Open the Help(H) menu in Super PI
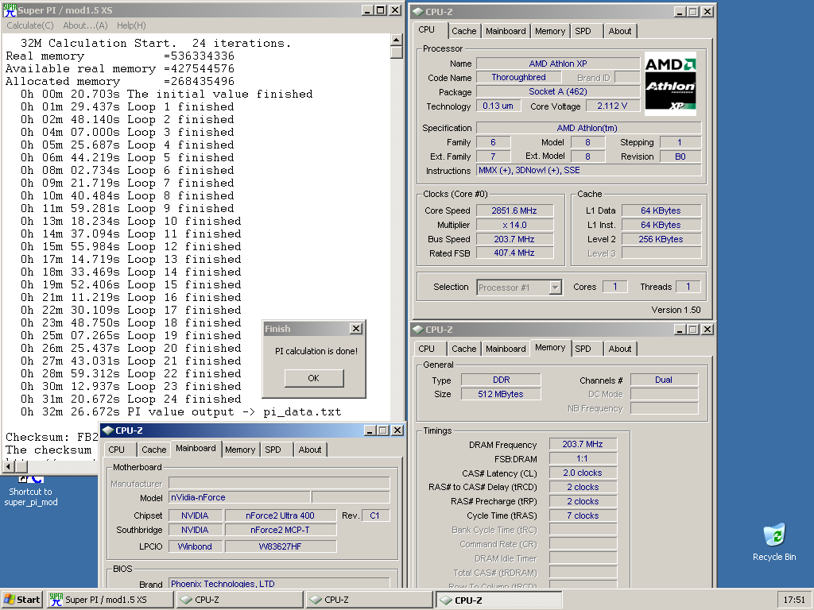Screen dimensions: 814x610 131,25
